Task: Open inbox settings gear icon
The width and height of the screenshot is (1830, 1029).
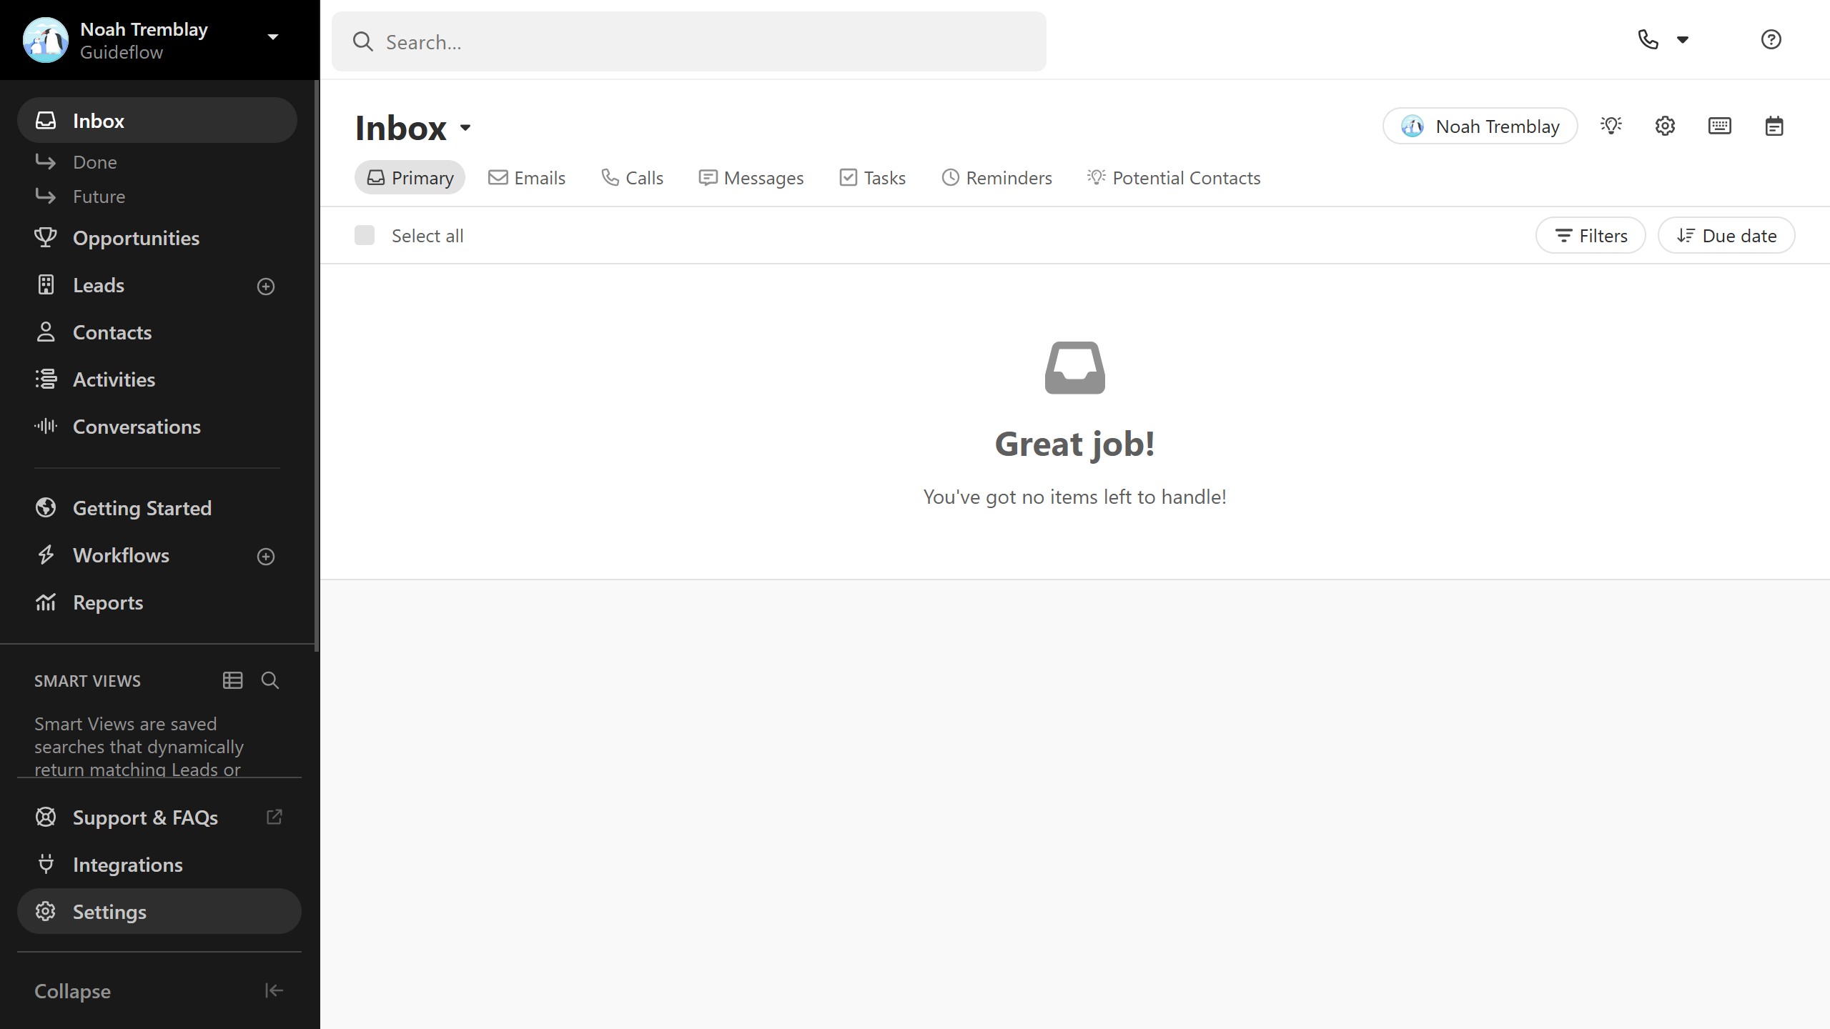Action: click(1666, 126)
